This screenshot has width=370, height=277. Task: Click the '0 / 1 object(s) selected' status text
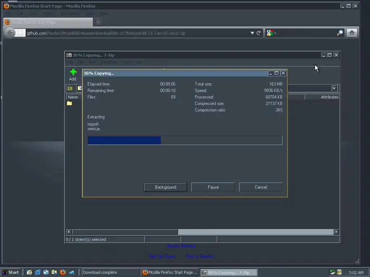pyautogui.click(x=86, y=239)
